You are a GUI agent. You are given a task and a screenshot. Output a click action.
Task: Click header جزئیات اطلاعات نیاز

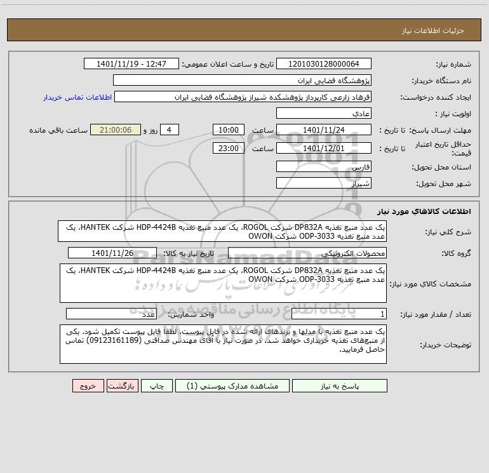coord(433,30)
